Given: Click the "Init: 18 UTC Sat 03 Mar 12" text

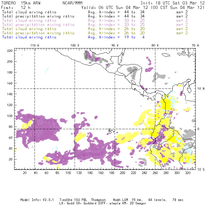Looking at the screenshot, I should (x=173, y=3).
